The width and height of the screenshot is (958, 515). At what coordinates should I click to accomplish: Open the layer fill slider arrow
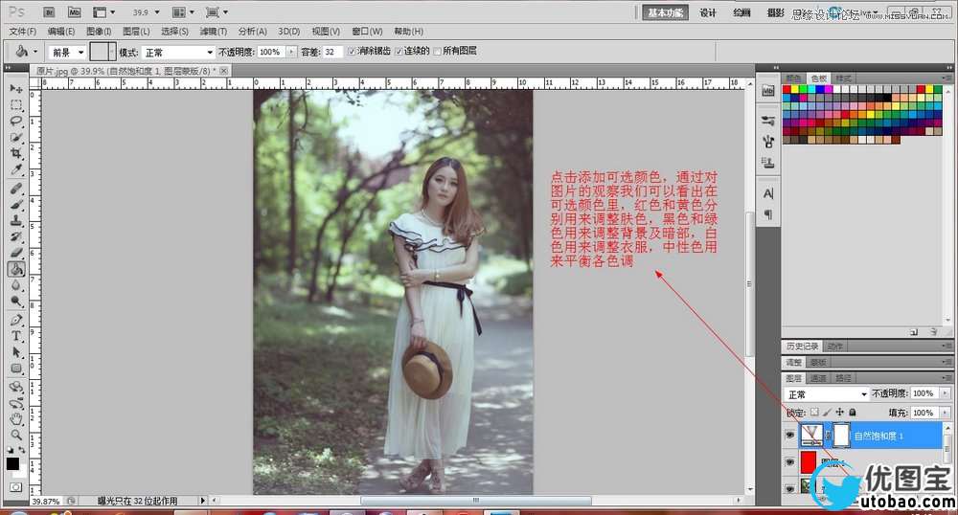pos(946,414)
